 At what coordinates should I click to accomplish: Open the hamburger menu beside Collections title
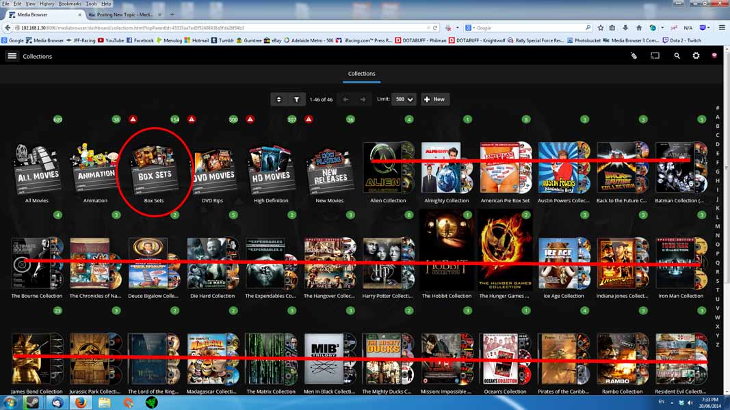point(12,56)
